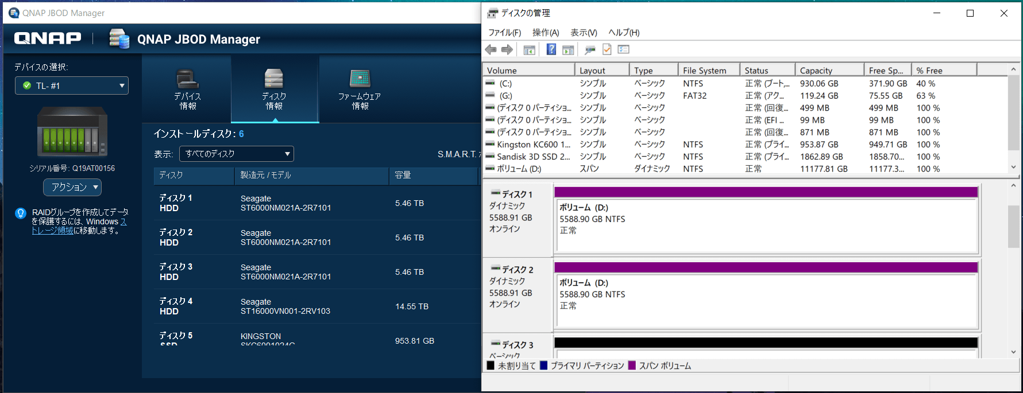Select ディスク 5 KINGSTON row in QNAP
Screen dimensions: 1023x393
(x=316, y=334)
